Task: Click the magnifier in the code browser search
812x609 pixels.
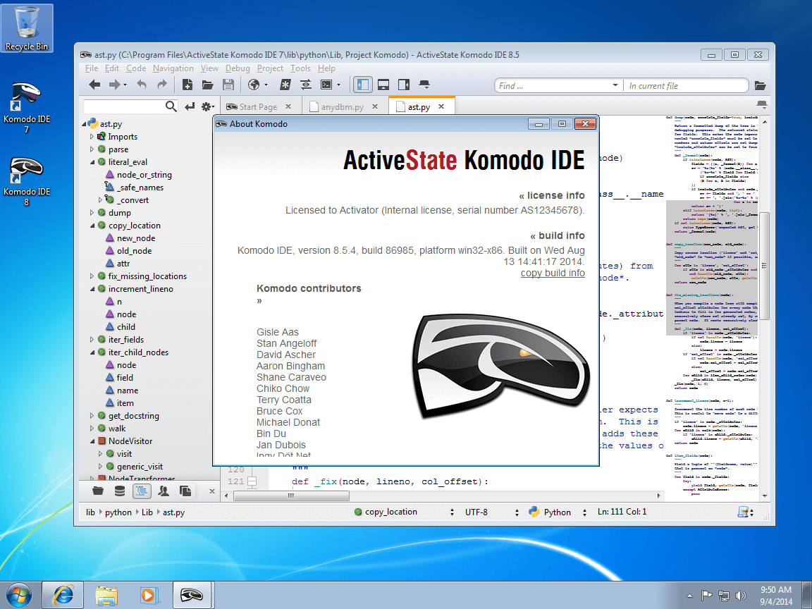Action: point(171,106)
